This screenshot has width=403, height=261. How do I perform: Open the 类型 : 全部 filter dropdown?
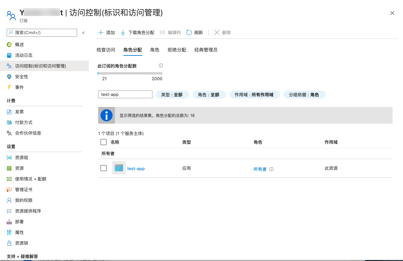pyautogui.click(x=172, y=95)
